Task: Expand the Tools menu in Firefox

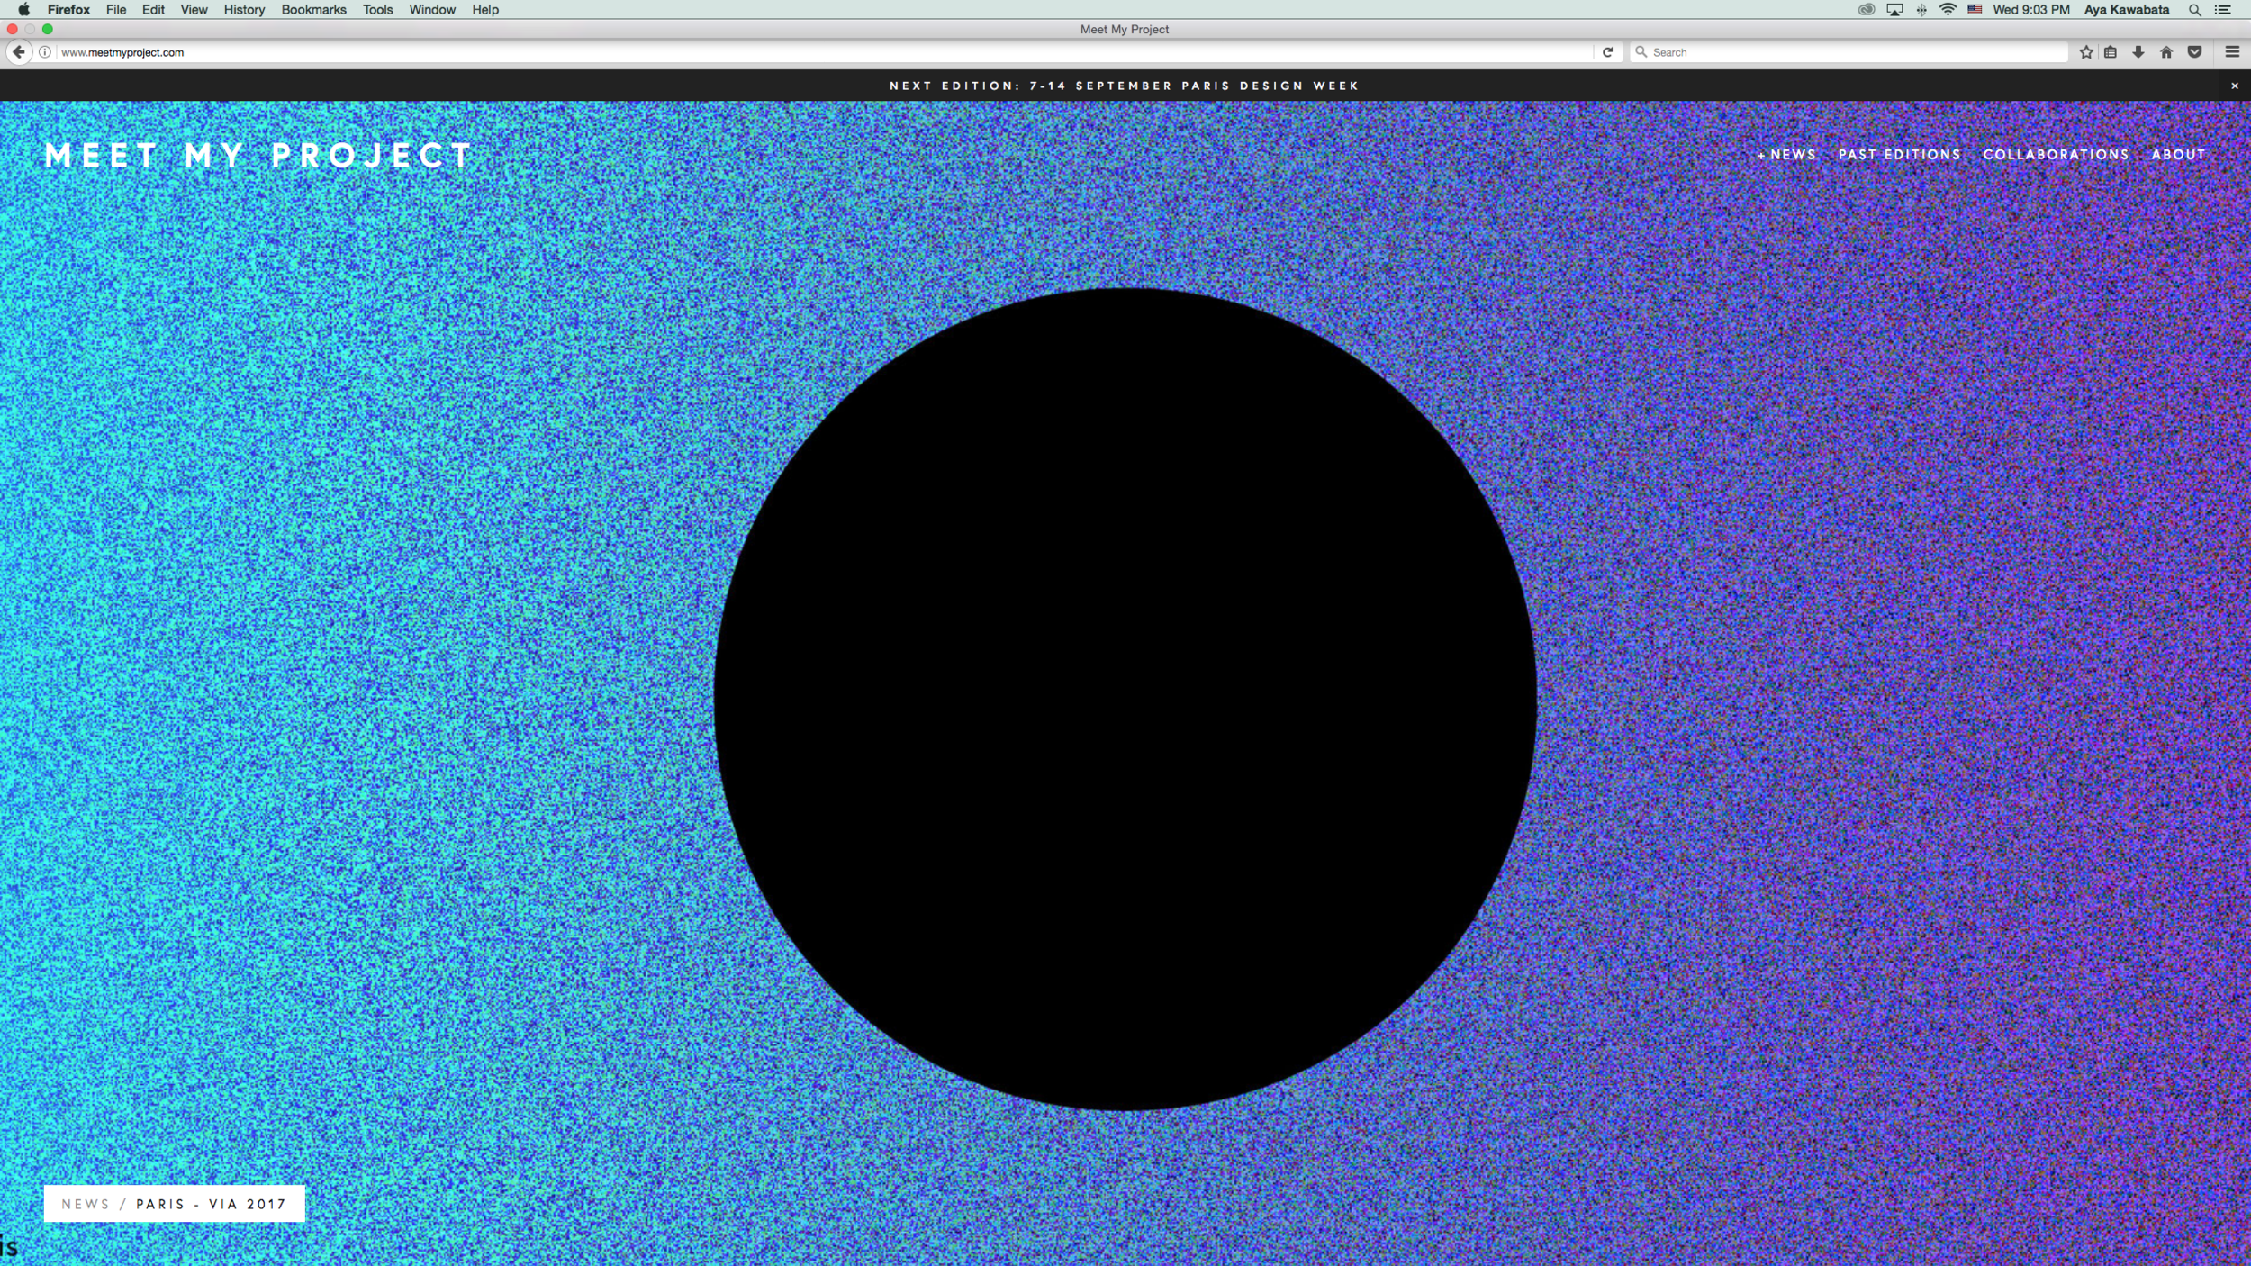Action: (x=377, y=10)
